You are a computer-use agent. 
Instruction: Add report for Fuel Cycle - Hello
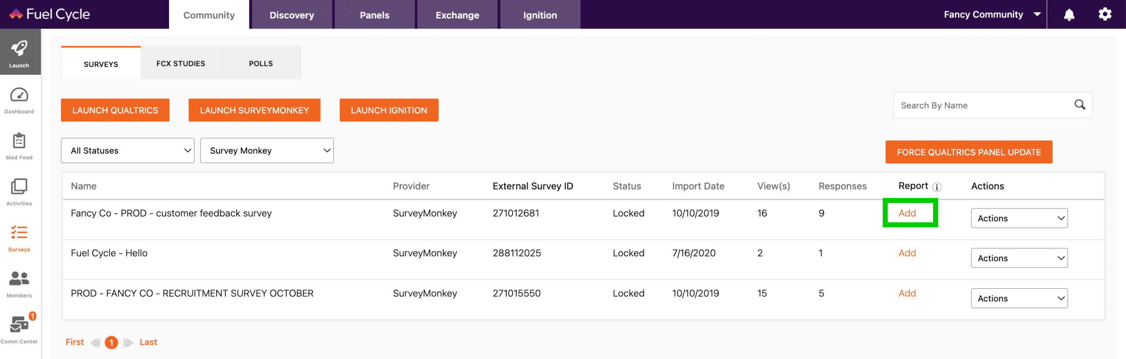(x=907, y=253)
